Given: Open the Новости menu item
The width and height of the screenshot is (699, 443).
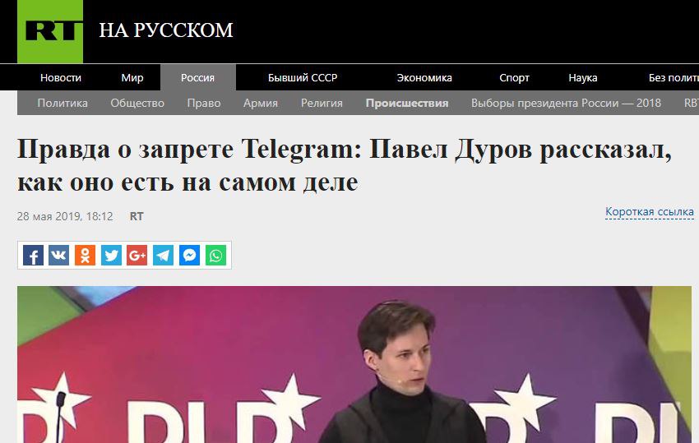Looking at the screenshot, I should pos(61,77).
